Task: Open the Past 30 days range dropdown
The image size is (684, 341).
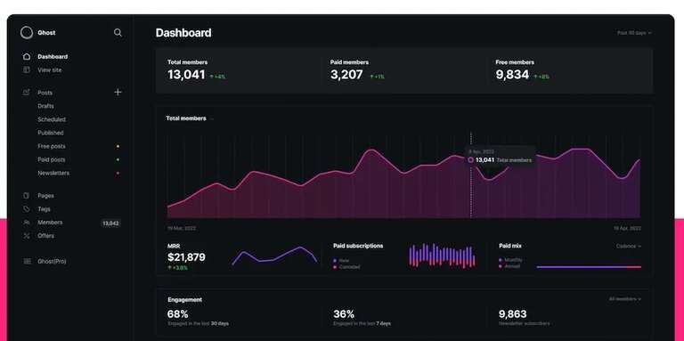Action: (x=634, y=33)
